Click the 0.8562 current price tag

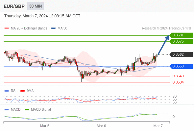tap(181, 54)
